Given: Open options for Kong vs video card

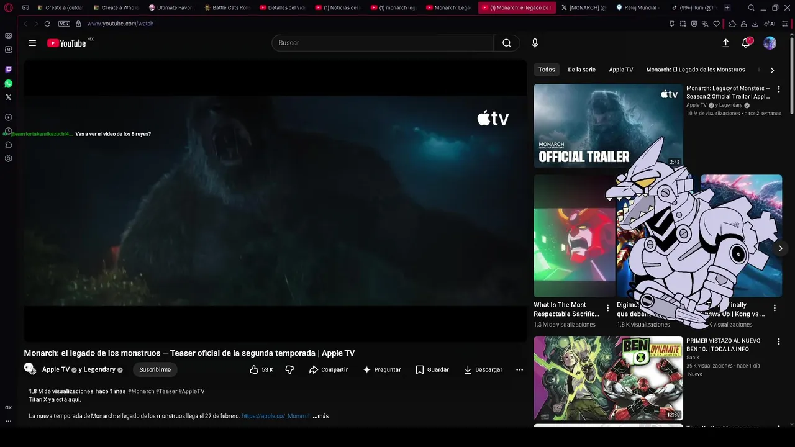Looking at the screenshot, I should 775,308.
